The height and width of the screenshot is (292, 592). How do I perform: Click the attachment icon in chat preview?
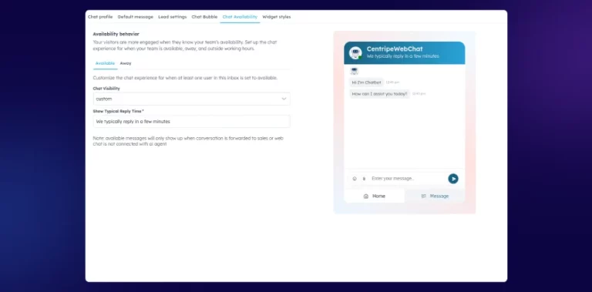(x=364, y=179)
